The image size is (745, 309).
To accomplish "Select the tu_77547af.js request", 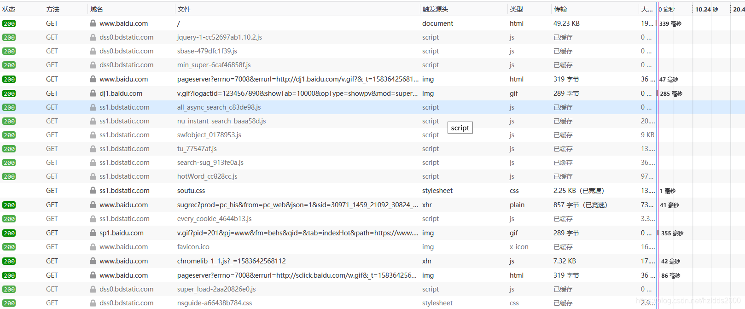I will [372, 149].
